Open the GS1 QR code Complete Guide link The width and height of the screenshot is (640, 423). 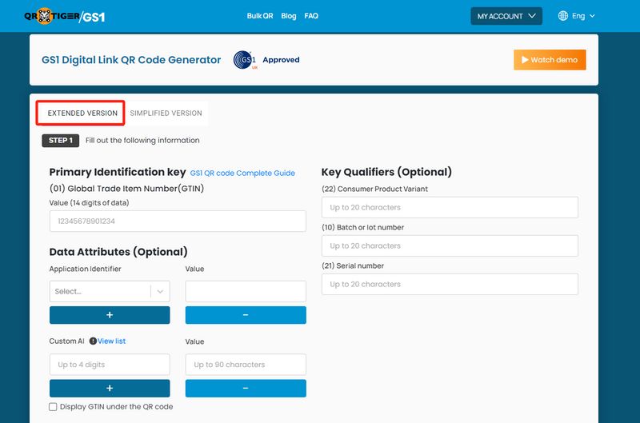click(242, 173)
